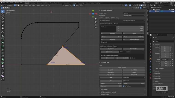Click the Join 2 Verts button
Image resolution: width=175 pixels, height=98 pixels.
pyautogui.click(x=110, y=72)
